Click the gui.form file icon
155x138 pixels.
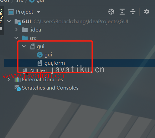(x=40, y=63)
